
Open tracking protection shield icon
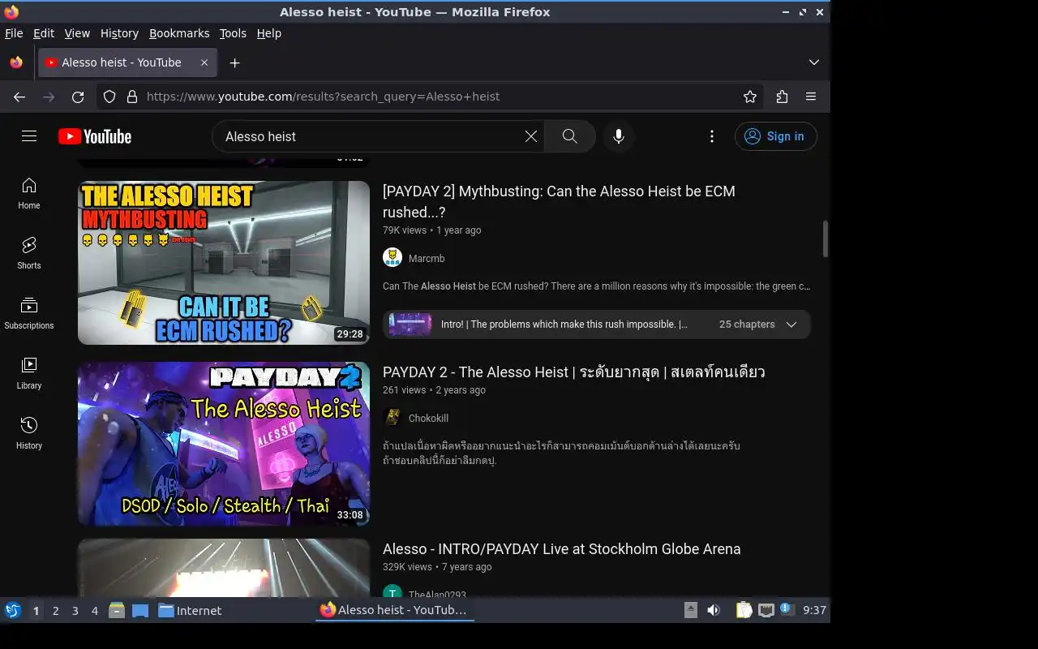pyautogui.click(x=109, y=97)
